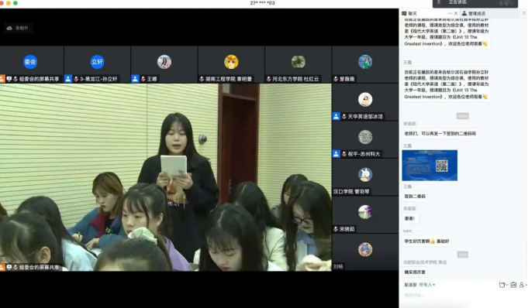Image resolution: width=528 pixels, height=308 pixels.
Task: Click the speaking indicator bar at top right
Action: point(475,3)
